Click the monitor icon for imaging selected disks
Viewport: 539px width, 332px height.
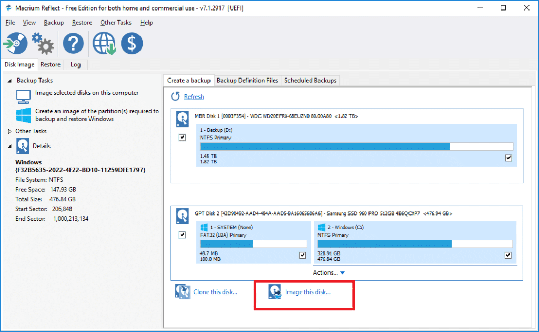23,96
